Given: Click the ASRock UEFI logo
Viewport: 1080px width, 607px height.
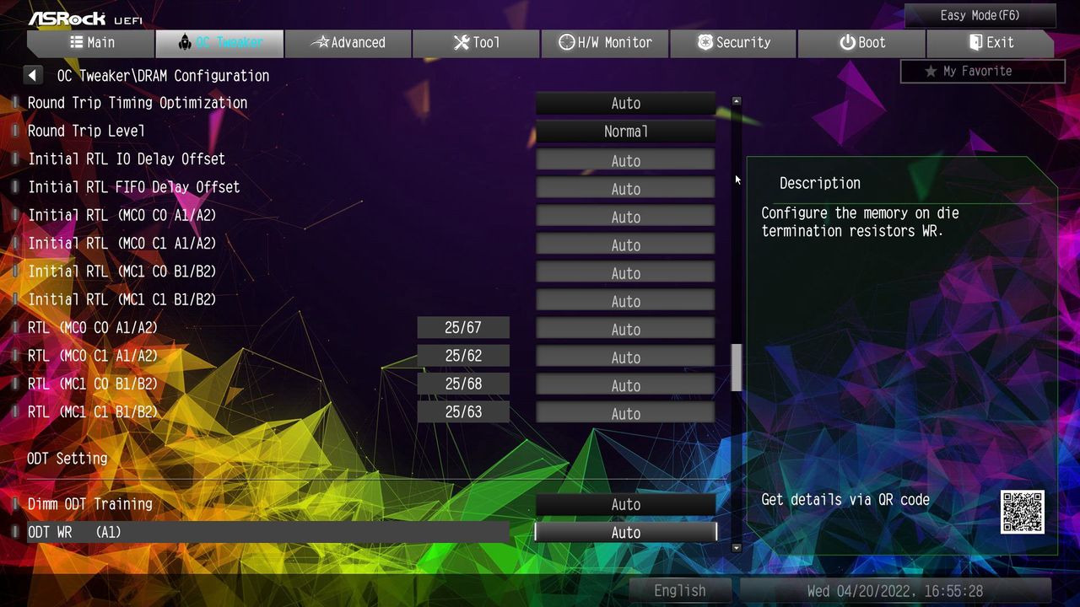Looking at the screenshot, I should pyautogui.click(x=84, y=18).
